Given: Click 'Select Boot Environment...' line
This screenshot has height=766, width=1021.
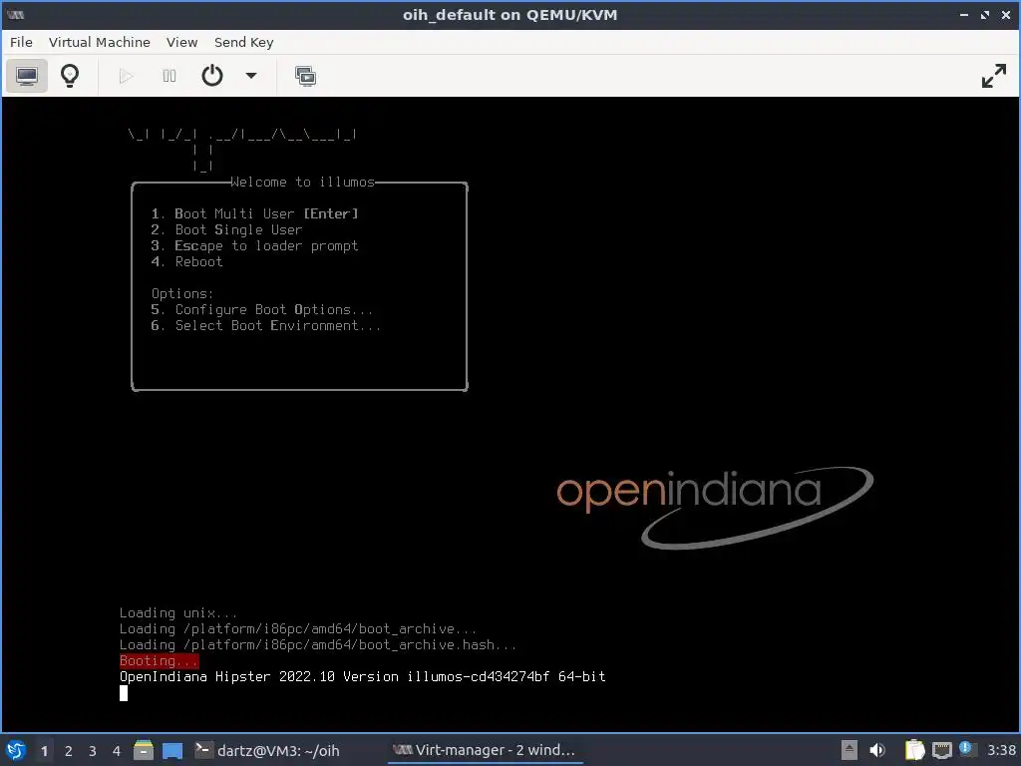Looking at the screenshot, I should coord(265,326).
